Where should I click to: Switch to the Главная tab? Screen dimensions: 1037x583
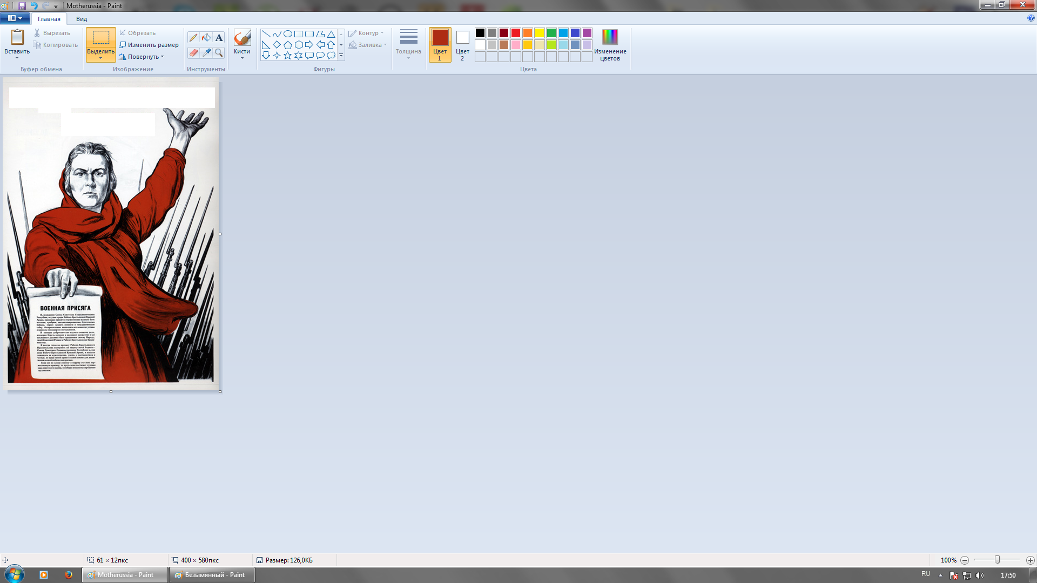[x=49, y=19]
